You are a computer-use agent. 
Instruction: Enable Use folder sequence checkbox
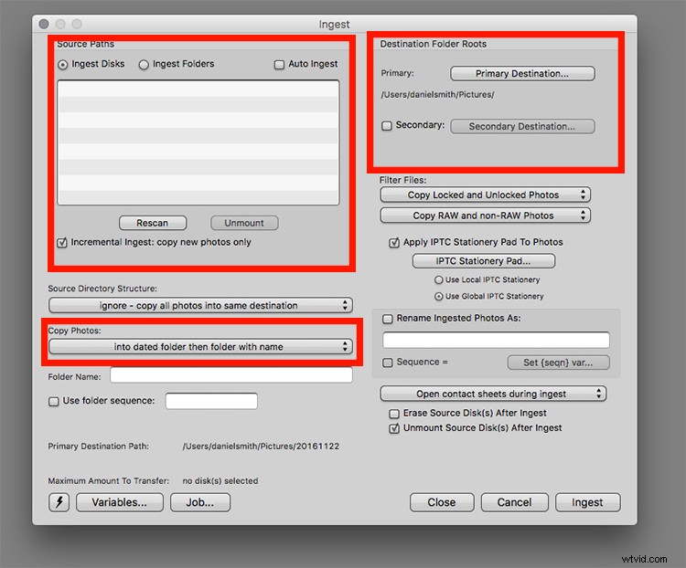pyautogui.click(x=53, y=401)
